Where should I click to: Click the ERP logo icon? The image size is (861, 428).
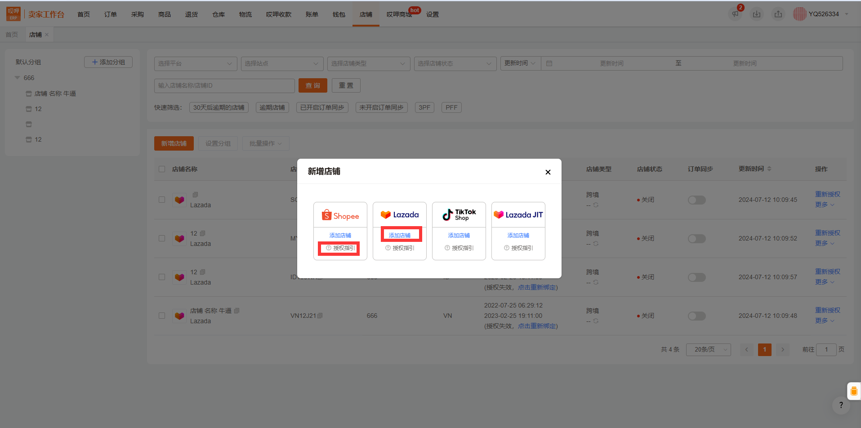tap(13, 14)
